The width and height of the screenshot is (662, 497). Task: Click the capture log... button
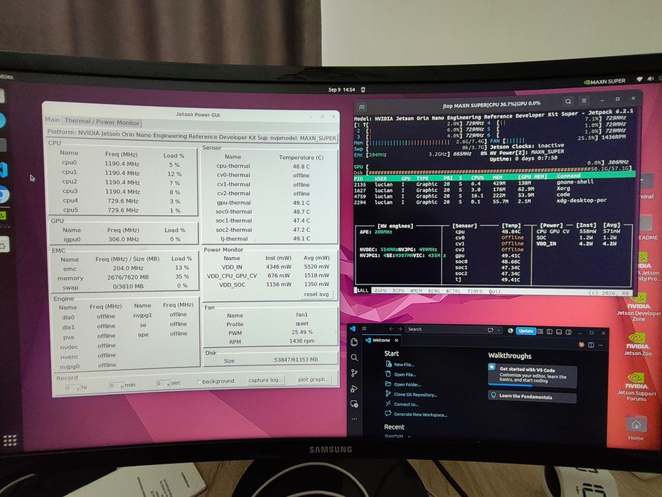click(x=265, y=380)
